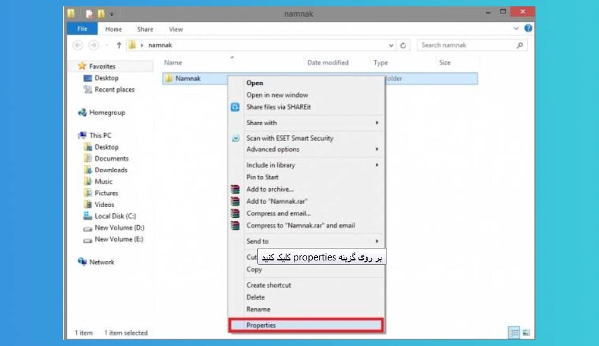This screenshot has width=599, height=346.
Task: Open New Volume (E:)
Action: 119,239
